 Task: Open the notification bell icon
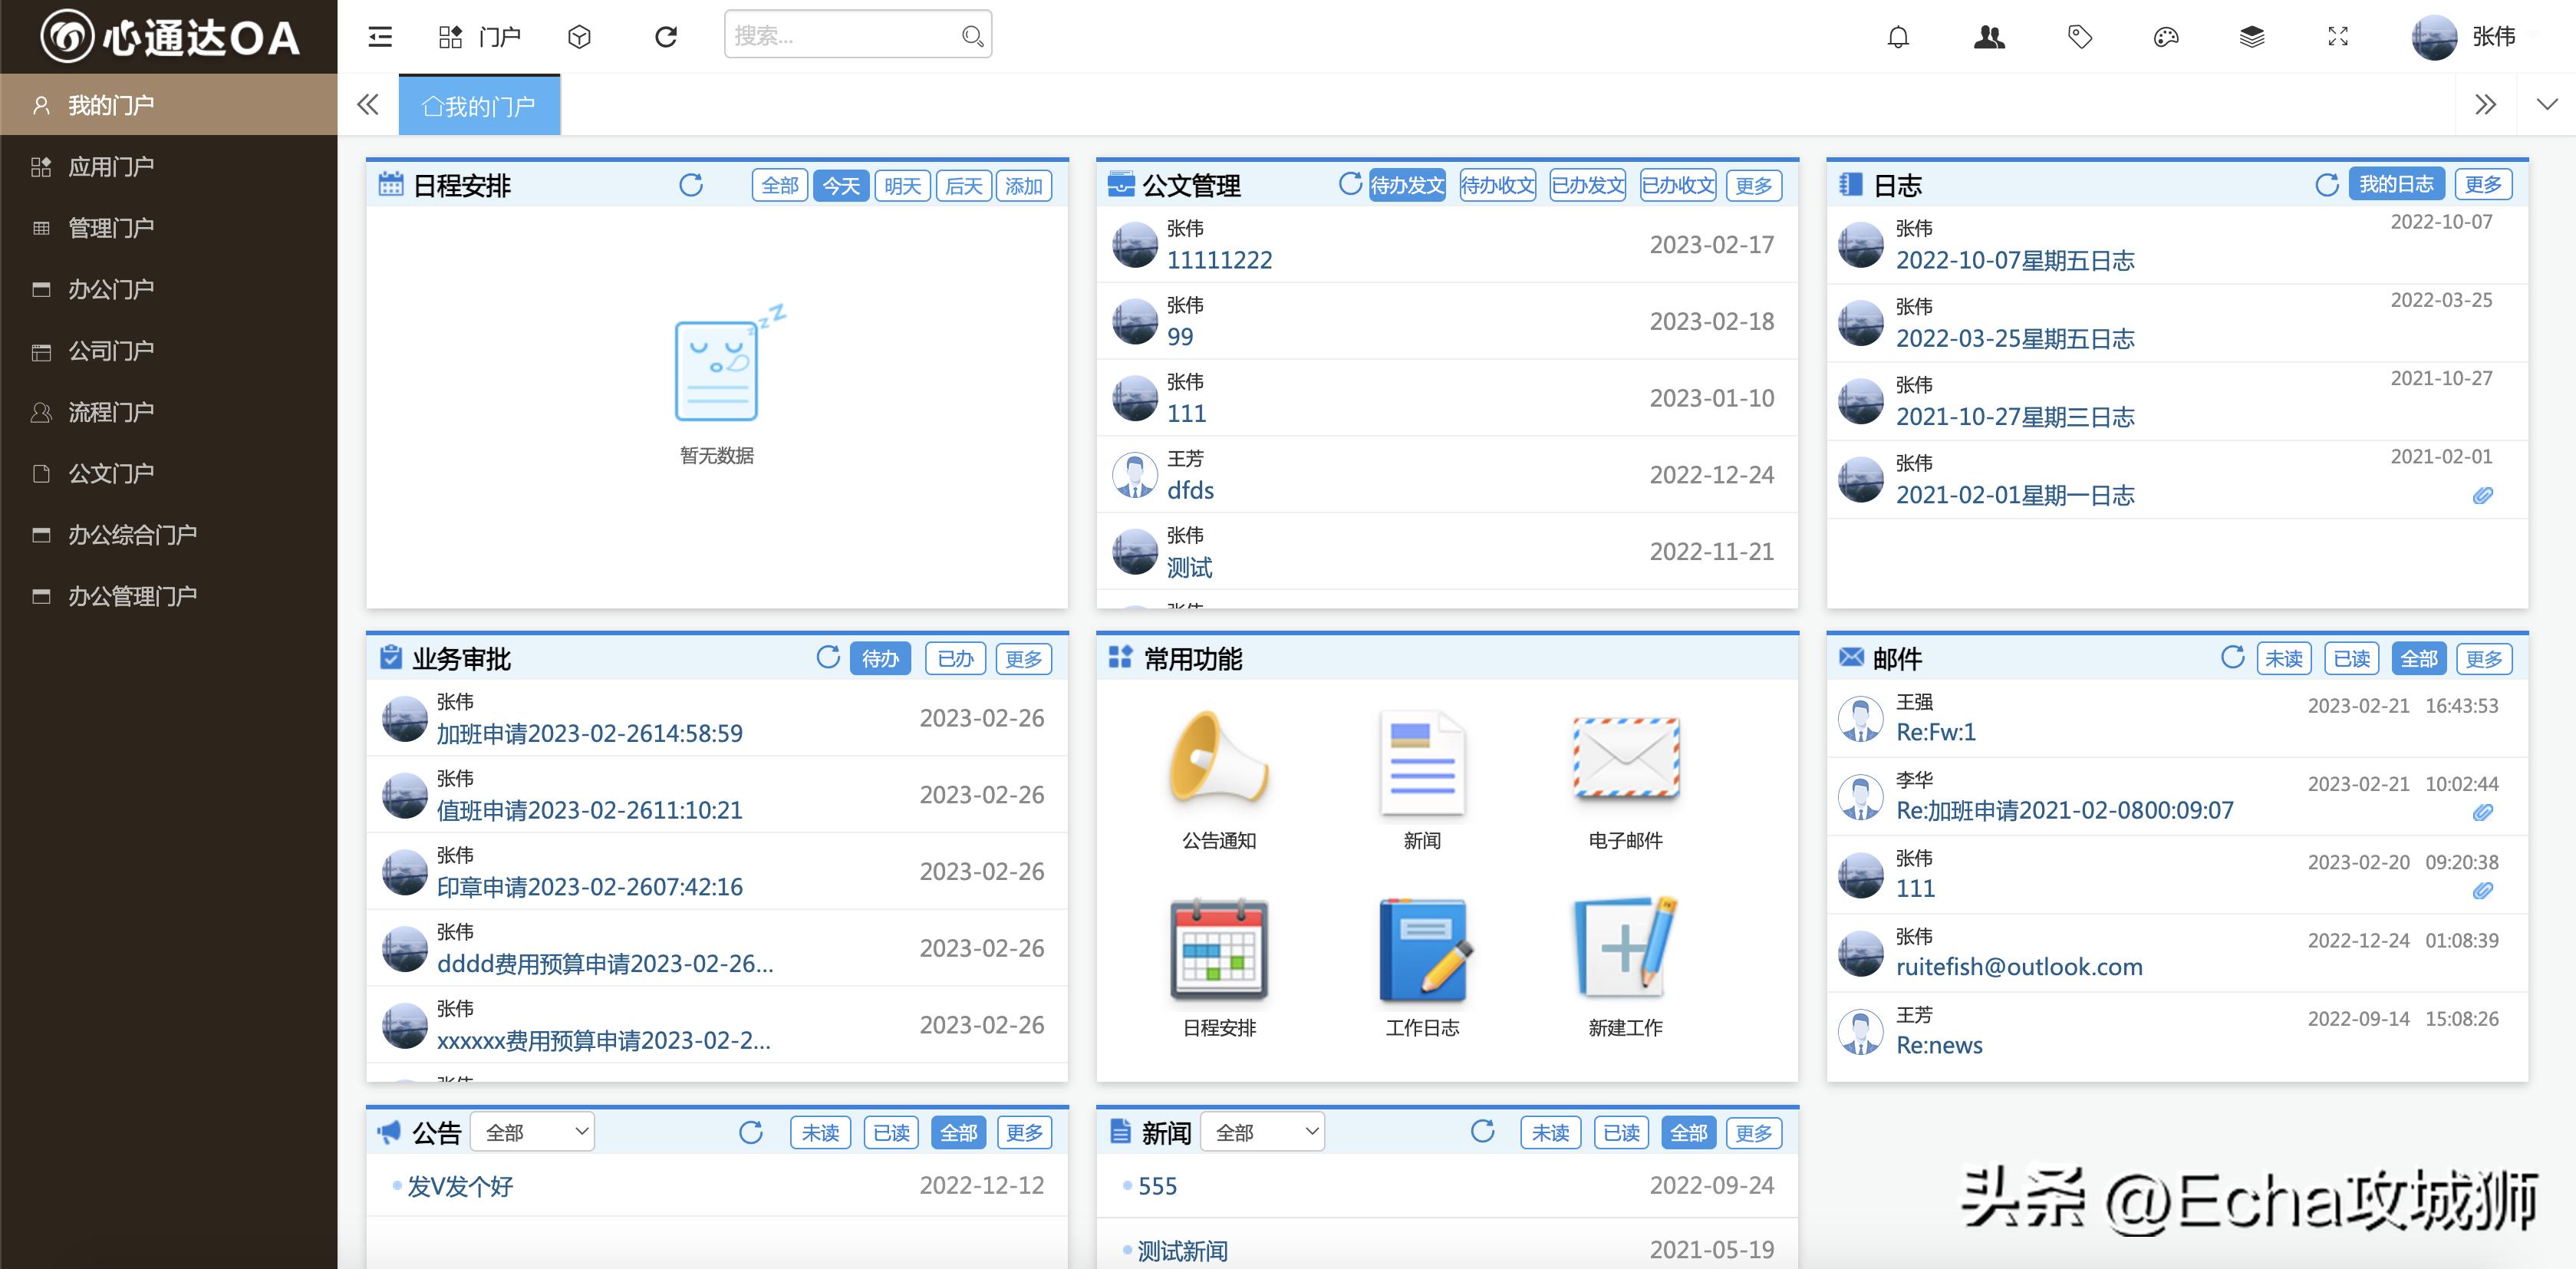click(1897, 36)
